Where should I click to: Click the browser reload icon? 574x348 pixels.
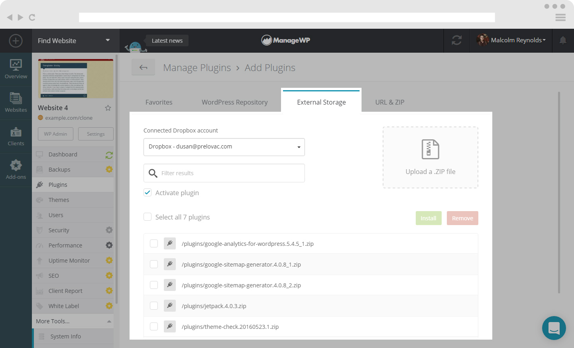(x=32, y=17)
